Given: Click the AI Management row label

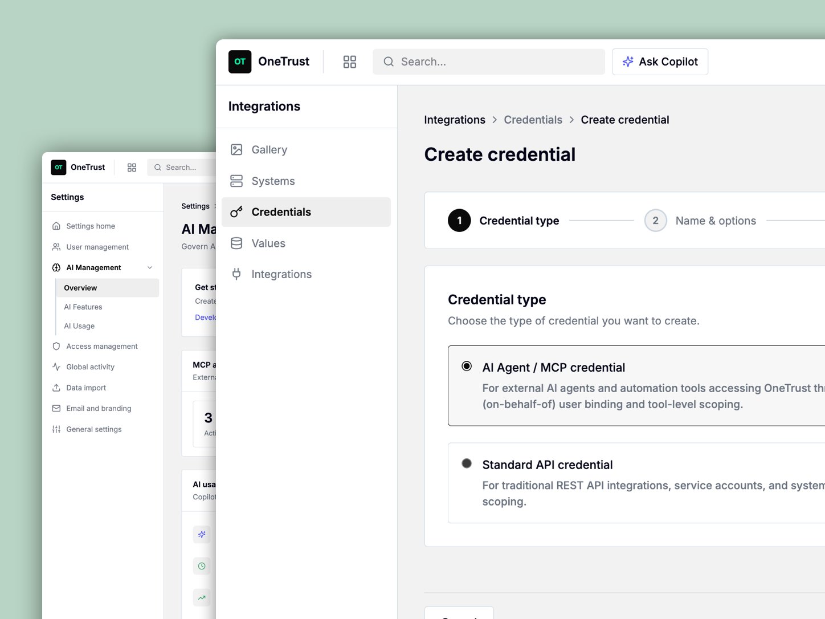Looking at the screenshot, I should (93, 267).
